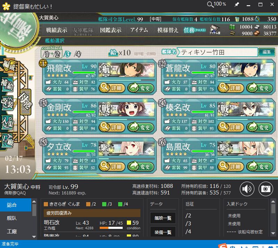This screenshot has height=248, width=278.
Task: Switch to fleet tab 3
Action: (67, 54)
